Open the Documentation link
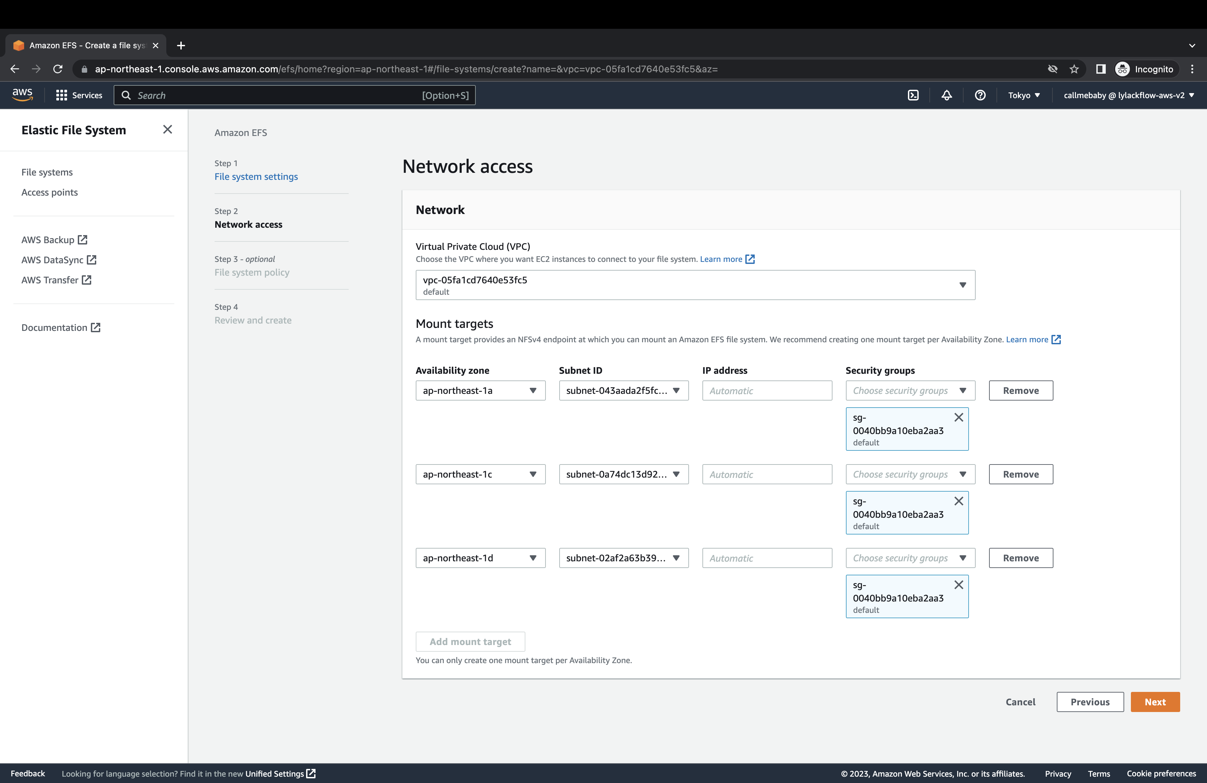This screenshot has width=1207, height=783. 61,328
